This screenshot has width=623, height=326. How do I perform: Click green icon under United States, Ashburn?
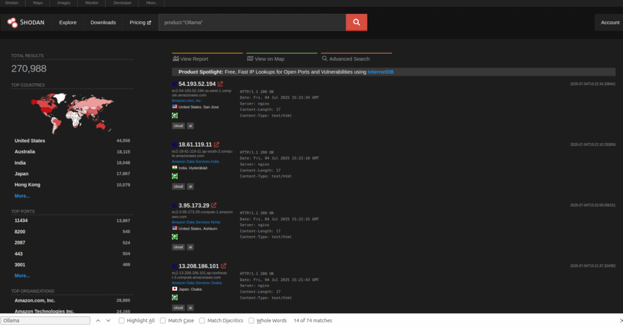point(175,237)
